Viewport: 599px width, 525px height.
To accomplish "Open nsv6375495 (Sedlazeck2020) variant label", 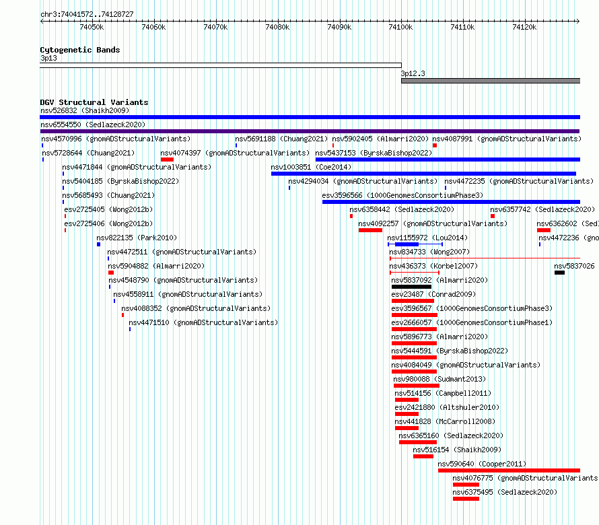I will (505, 492).
